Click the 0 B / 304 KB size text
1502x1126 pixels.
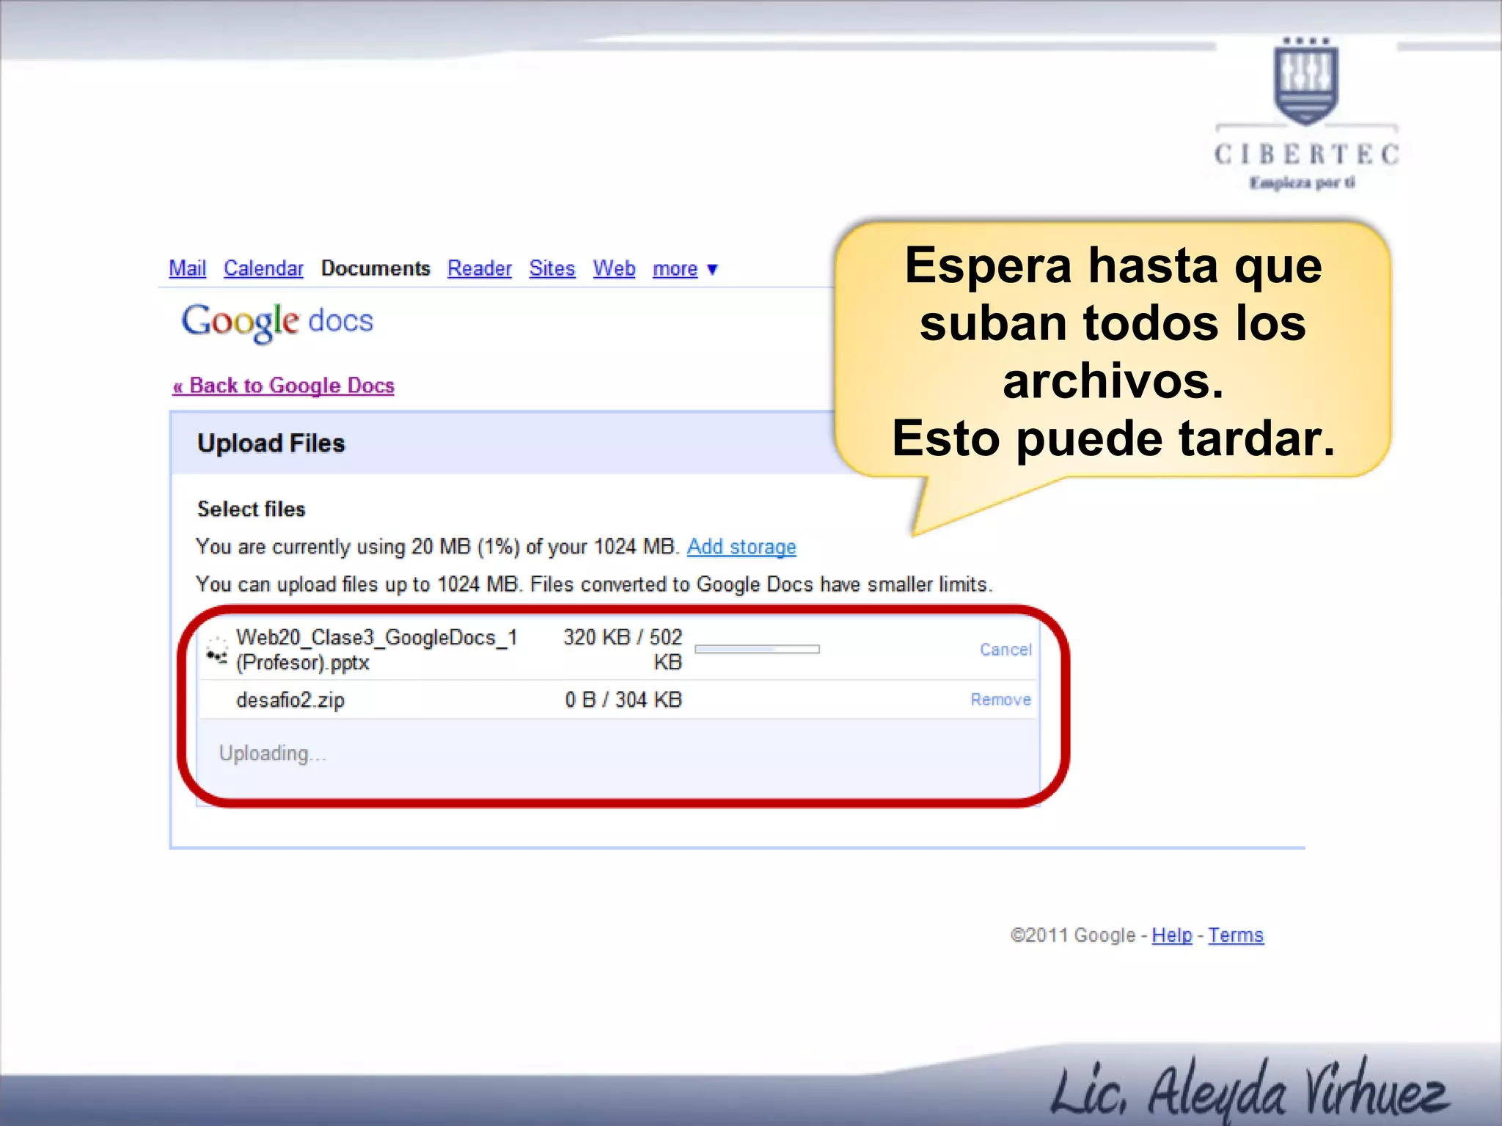623,700
